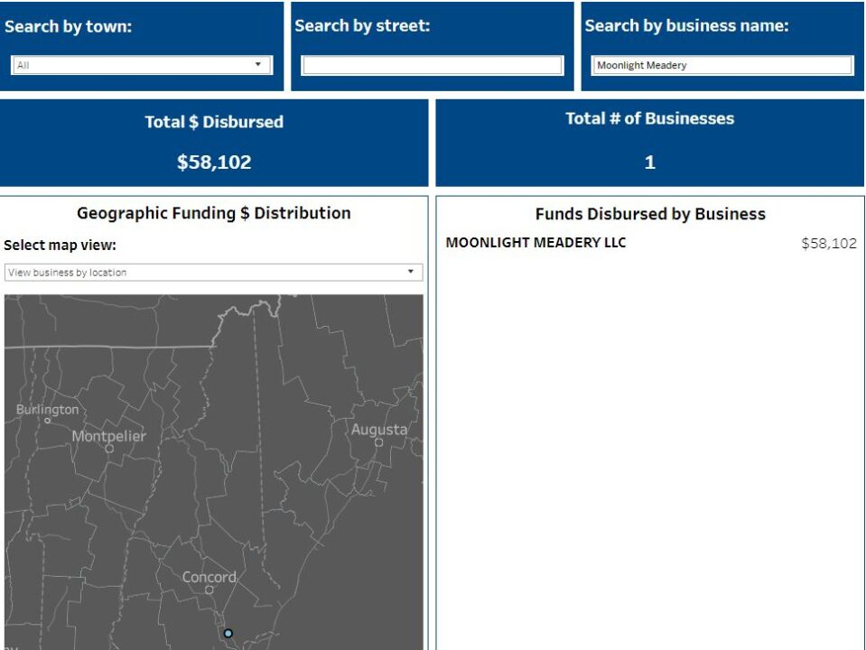Click the Select map view label

[x=61, y=246]
